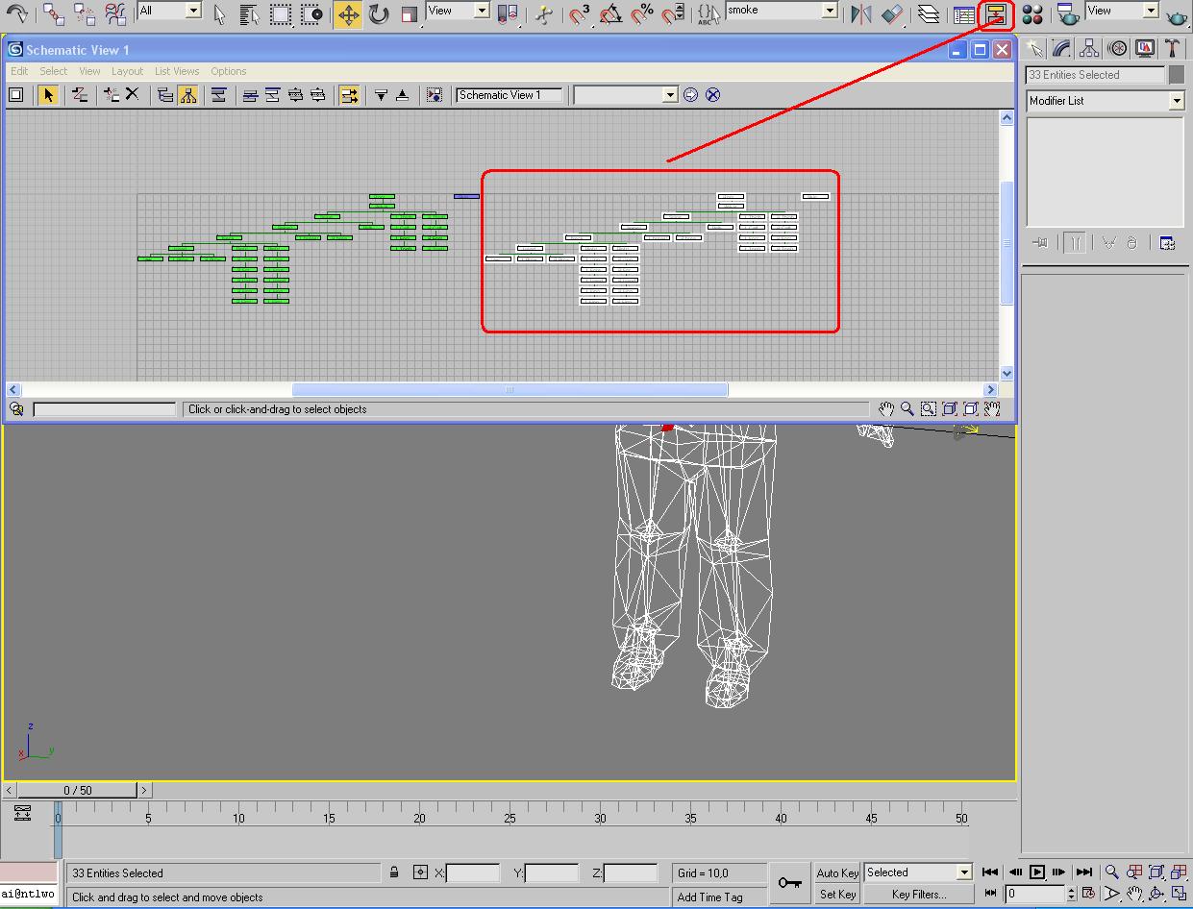Expand the Modifier List dropdown
The width and height of the screenshot is (1193, 909).
[x=1176, y=101]
